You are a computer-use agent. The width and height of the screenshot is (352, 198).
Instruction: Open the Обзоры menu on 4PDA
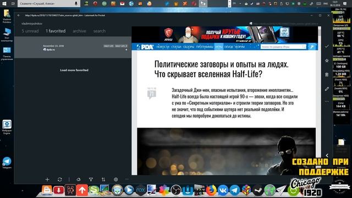[189, 47]
